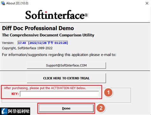
Task: Click the CLICK HERE TO EXTEND TRIAL button
Action: (x=66, y=78)
